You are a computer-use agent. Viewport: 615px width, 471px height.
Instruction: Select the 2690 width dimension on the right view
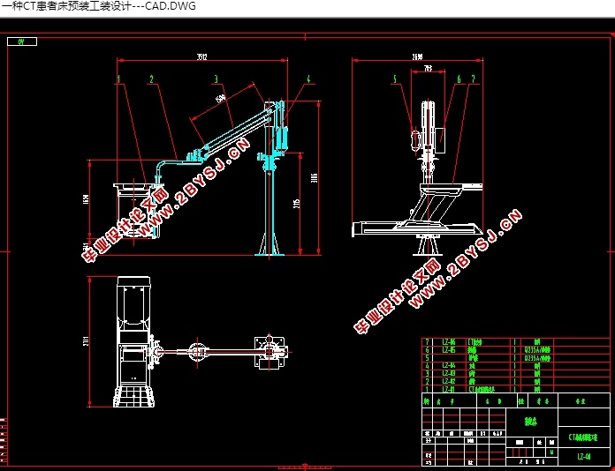[417, 57]
